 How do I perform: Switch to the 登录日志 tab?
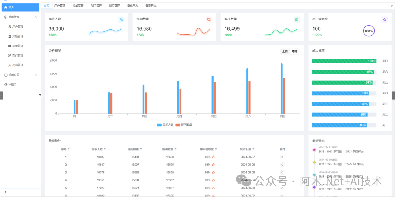click(x=151, y=5)
